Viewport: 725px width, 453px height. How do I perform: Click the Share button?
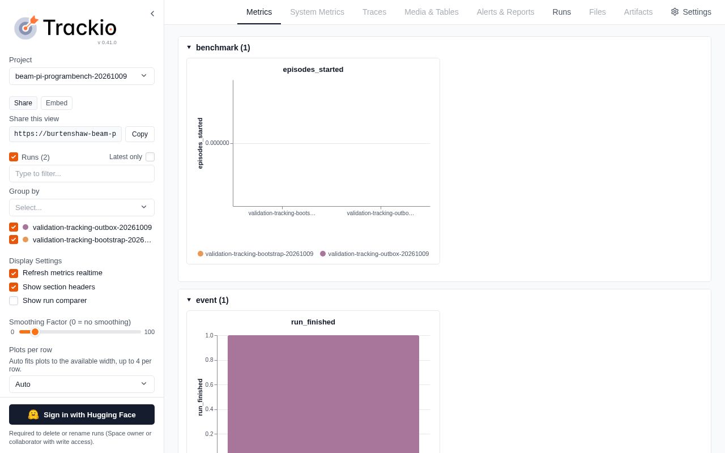[23, 103]
